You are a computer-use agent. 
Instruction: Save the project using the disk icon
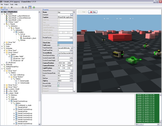[x=5, y=7]
